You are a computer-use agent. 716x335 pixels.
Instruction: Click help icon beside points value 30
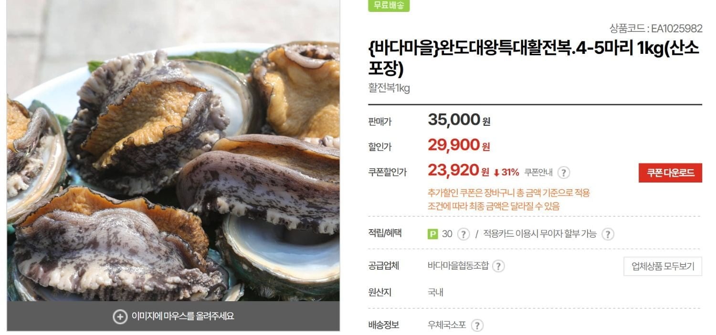[463, 234]
